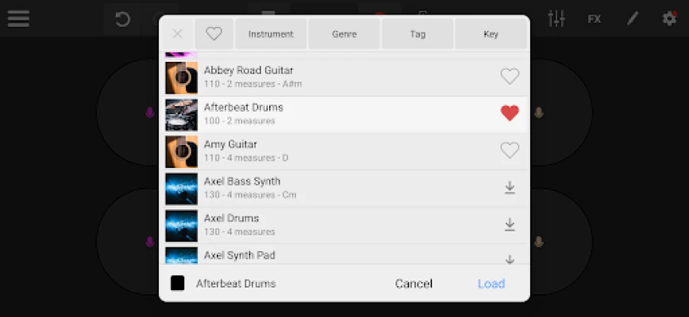Open the mixer sliders panel
The image size is (689, 317).
556,18
